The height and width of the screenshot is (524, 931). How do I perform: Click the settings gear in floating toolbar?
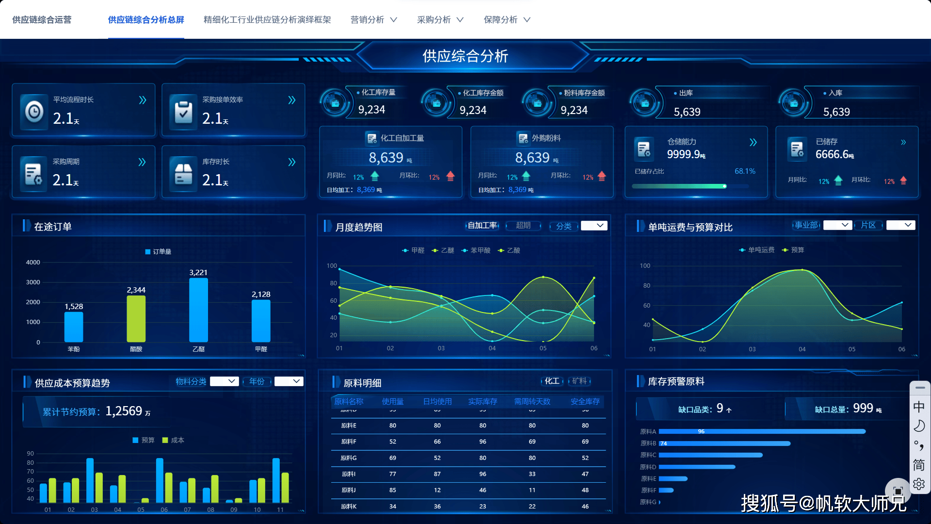(919, 484)
